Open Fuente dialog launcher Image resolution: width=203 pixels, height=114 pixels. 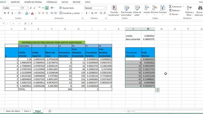pyautogui.click(x=36, y=18)
